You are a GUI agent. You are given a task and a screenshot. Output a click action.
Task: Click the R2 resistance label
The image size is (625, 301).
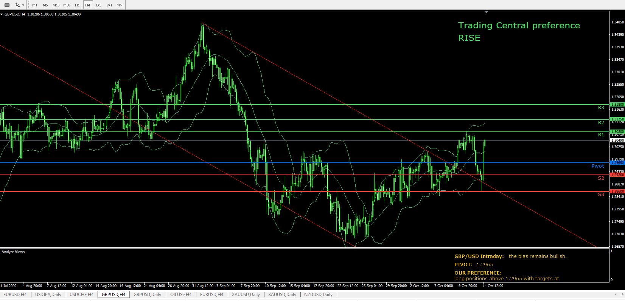[601, 123]
